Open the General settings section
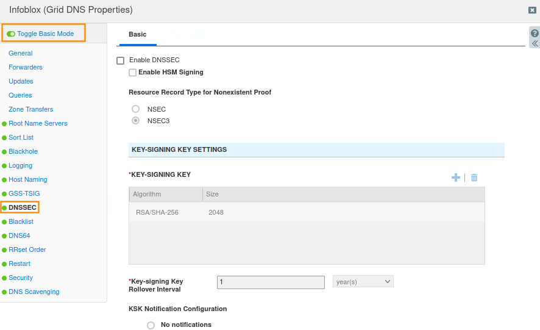 [21, 53]
